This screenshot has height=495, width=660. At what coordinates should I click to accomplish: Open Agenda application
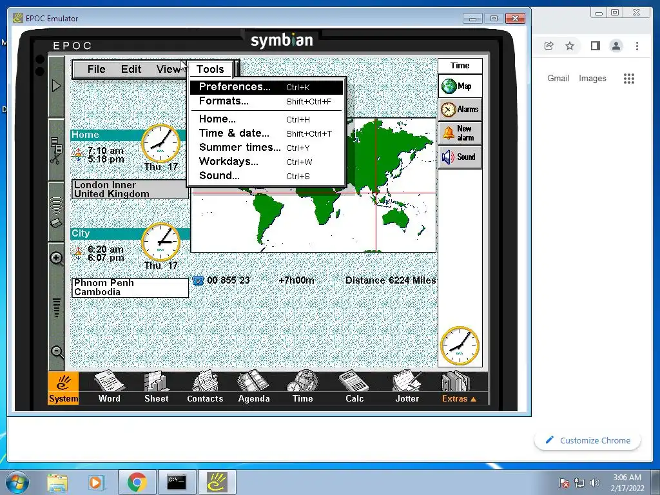[x=254, y=387]
